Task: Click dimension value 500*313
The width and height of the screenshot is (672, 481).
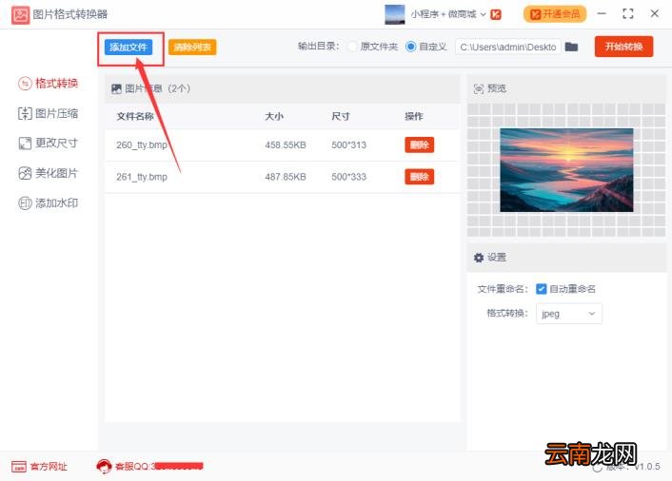Action: click(349, 145)
